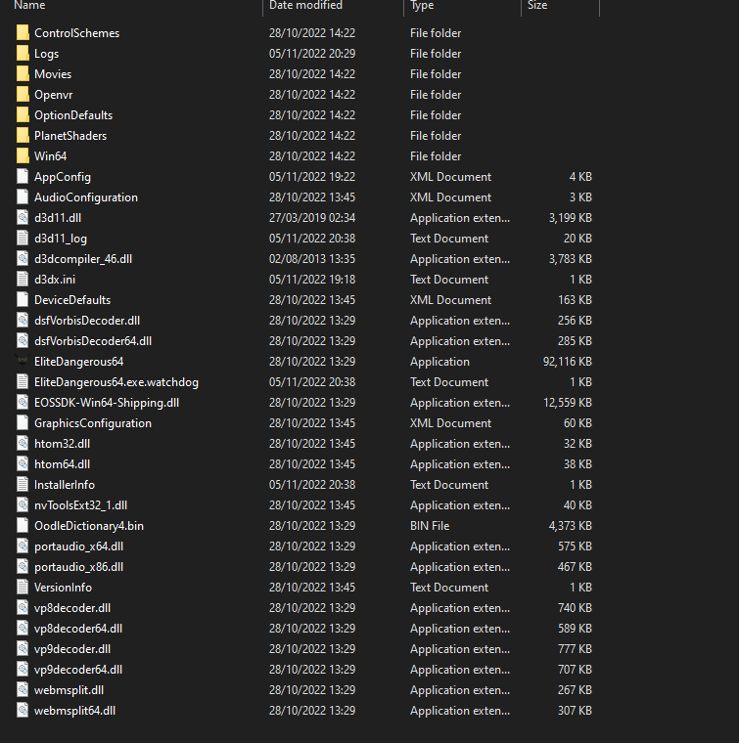Sort by the Name column header
Image resolution: width=739 pixels, height=743 pixels.
(x=30, y=5)
